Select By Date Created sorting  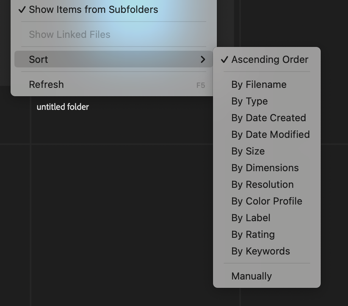click(268, 118)
